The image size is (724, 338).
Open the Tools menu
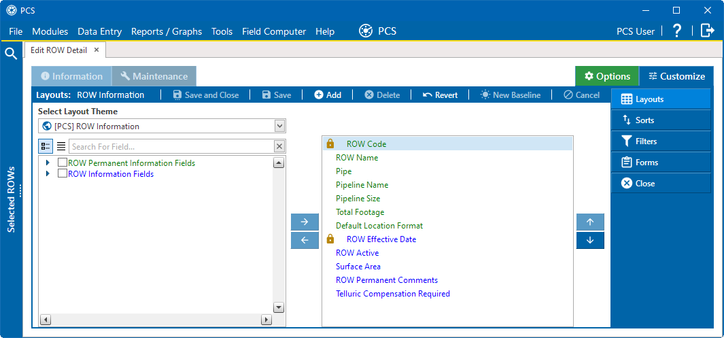point(222,31)
